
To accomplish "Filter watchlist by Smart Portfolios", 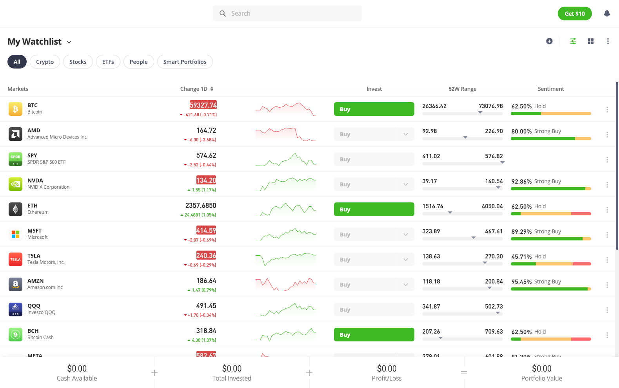I will [185, 62].
